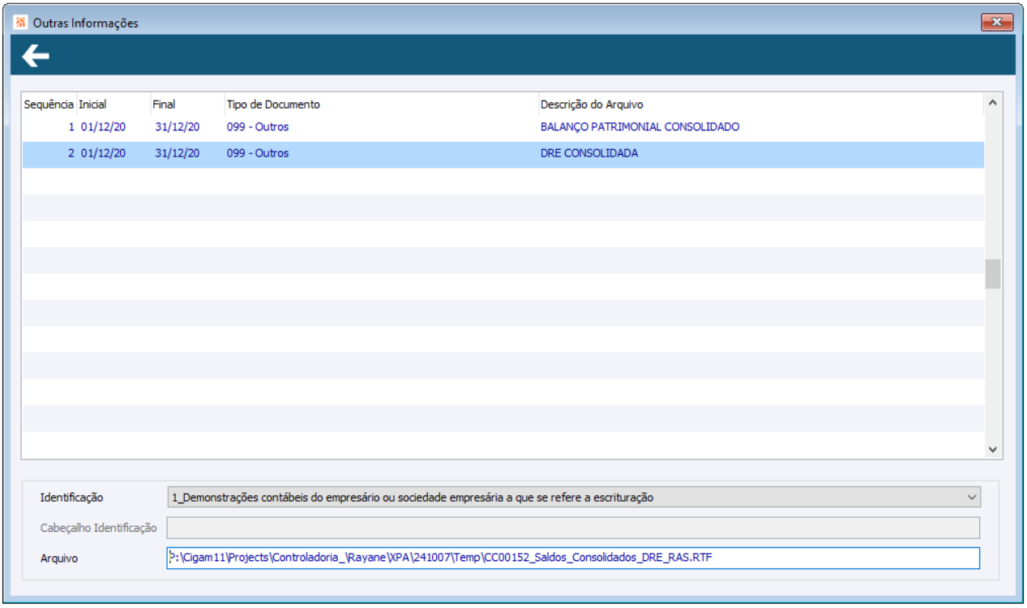Open the Identificação dropdown list
1027x608 pixels.
(573, 497)
